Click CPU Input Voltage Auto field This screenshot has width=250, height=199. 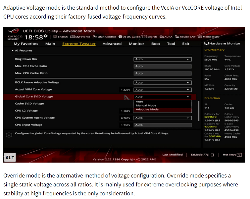163,125
